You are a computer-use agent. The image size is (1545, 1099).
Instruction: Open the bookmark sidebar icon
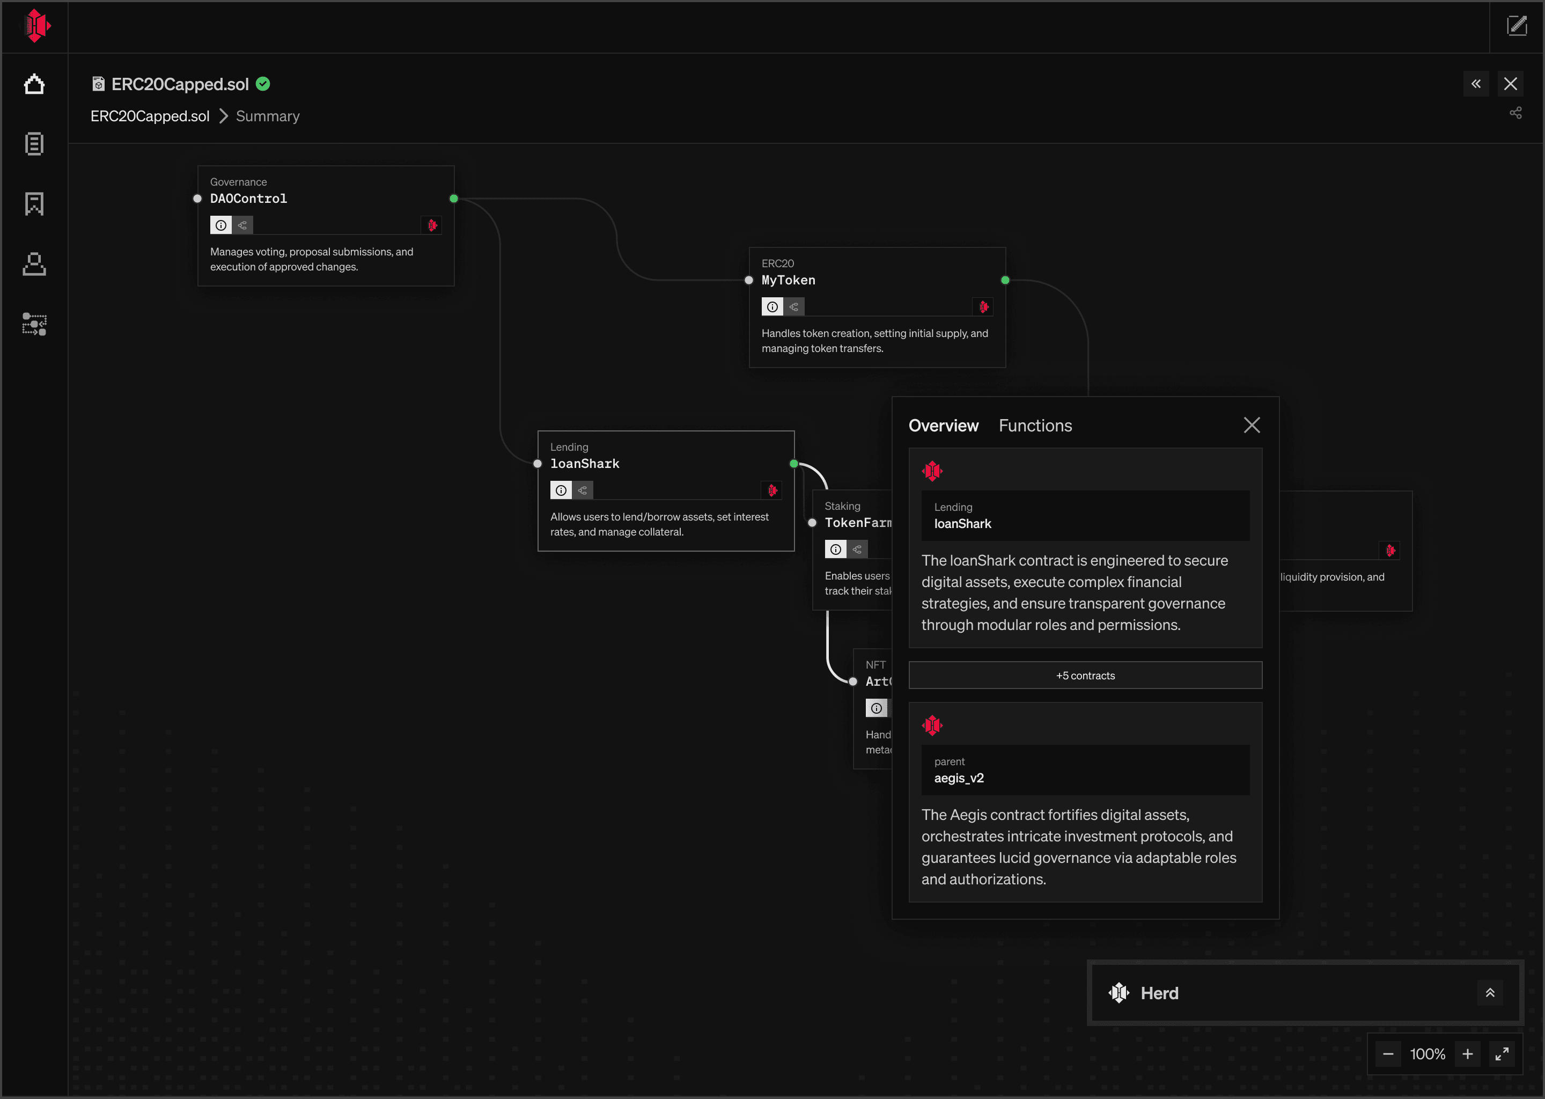point(34,204)
